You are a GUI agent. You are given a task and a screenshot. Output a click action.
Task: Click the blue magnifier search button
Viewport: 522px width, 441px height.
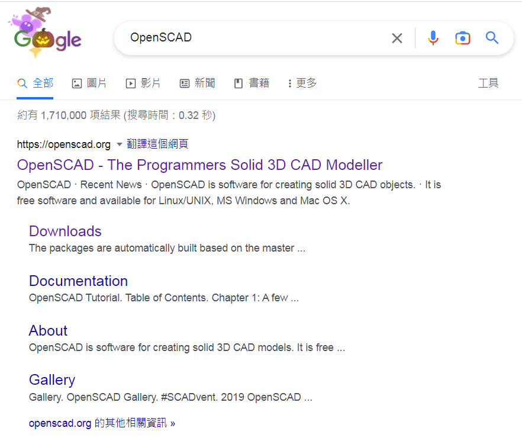pyautogui.click(x=492, y=38)
